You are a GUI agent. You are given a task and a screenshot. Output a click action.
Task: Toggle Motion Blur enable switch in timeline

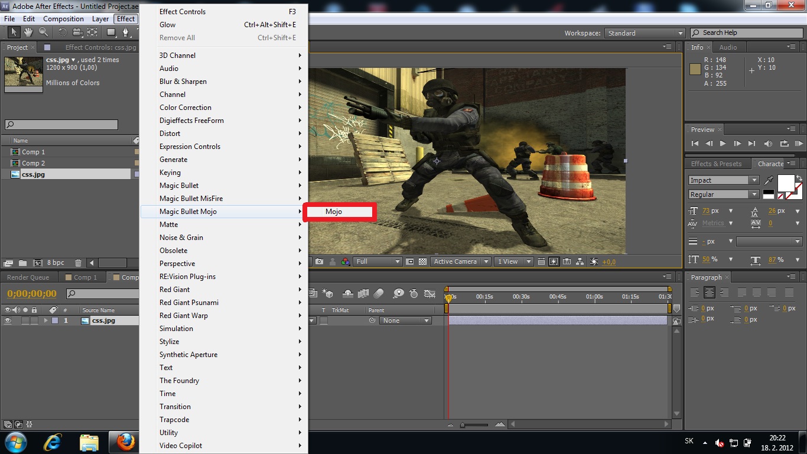point(379,293)
